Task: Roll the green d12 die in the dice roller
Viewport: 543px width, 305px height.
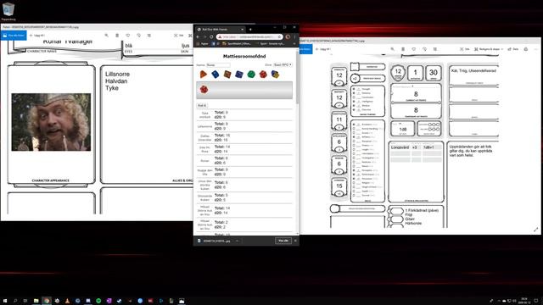Action: pyautogui.click(x=251, y=74)
